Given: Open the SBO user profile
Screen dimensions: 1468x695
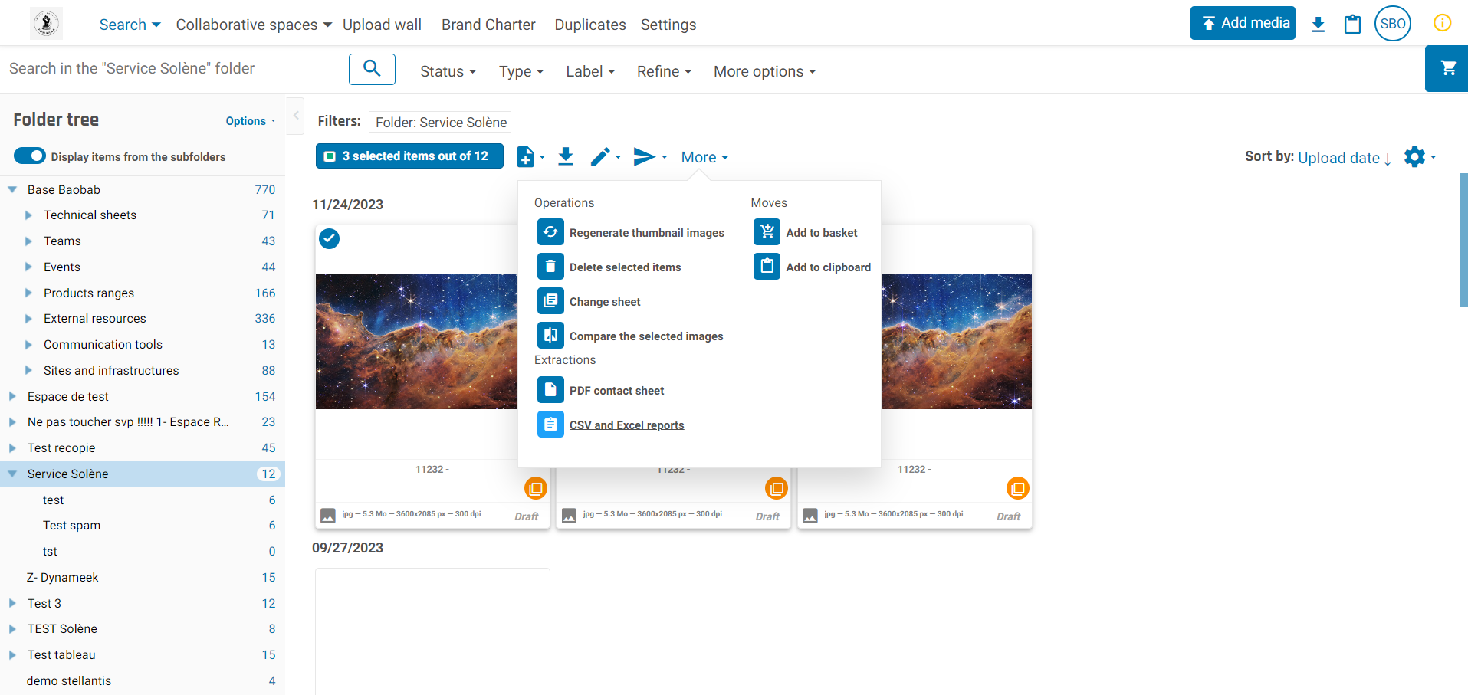Looking at the screenshot, I should (x=1393, y=23).
